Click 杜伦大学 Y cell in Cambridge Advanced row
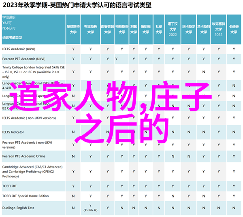This screenshot has height=217, width=243. pyautogui.click(x=159, y=172)
